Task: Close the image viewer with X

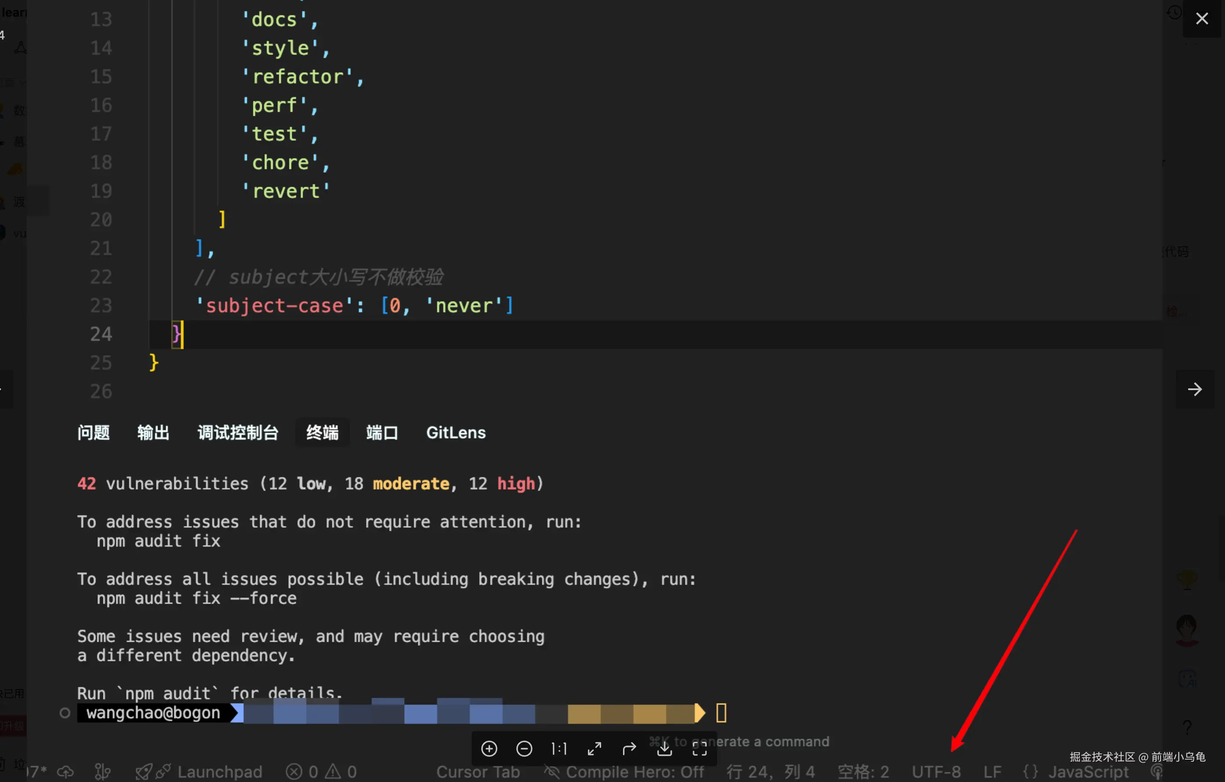Action: 1202,19
